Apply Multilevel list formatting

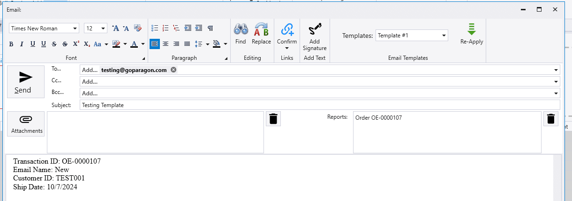pyautogui.click(x=176, y=28)
